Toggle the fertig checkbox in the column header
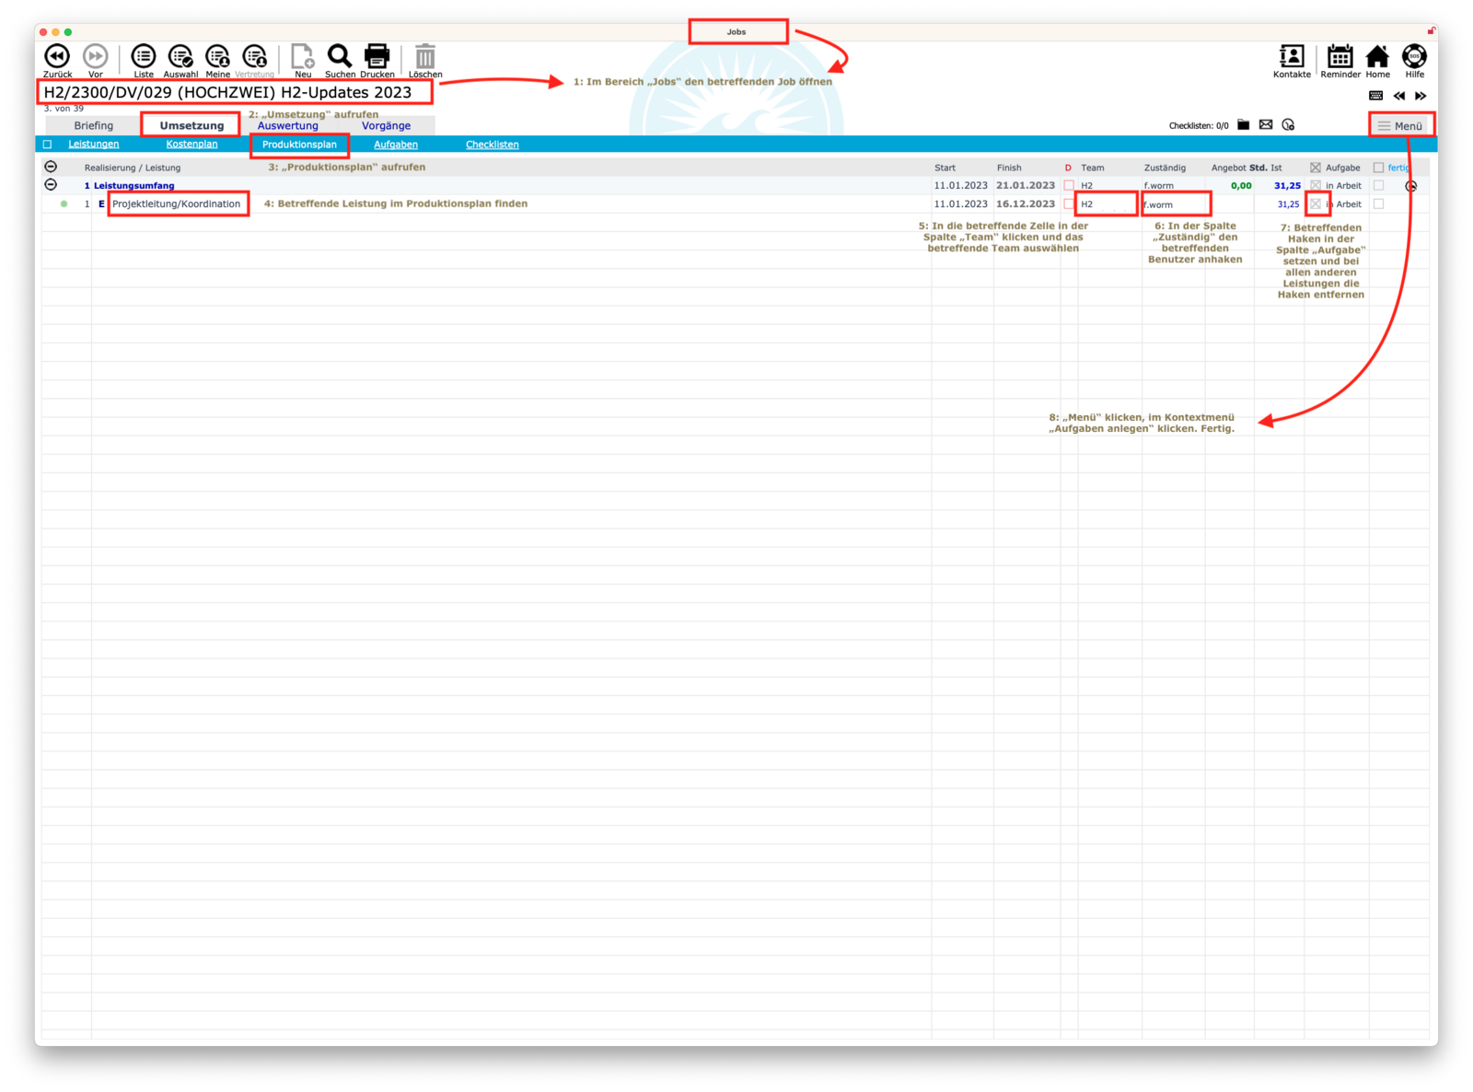The height and width of the screenshot is (1092, 1473). pyautogui.click(x=1378, y=168)
